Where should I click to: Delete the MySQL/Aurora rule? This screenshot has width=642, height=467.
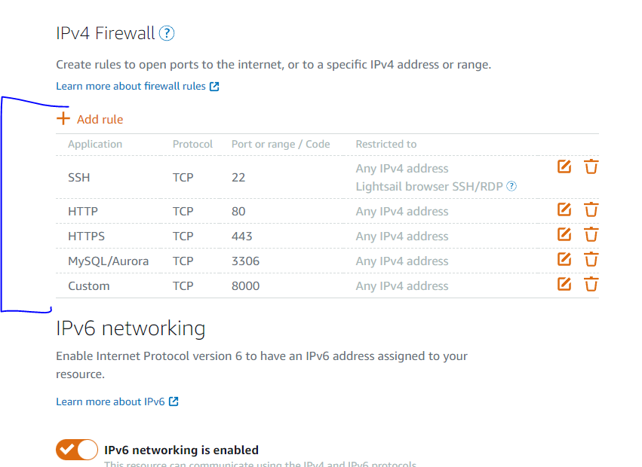click(591, 260)
